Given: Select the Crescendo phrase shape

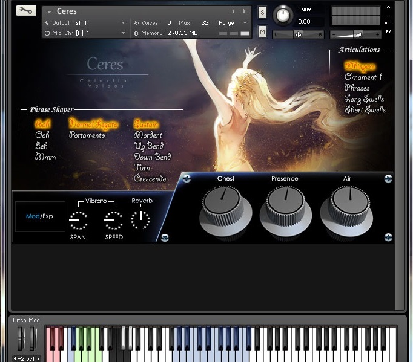Looking at the screenshot, I should [x=150, y=178].
